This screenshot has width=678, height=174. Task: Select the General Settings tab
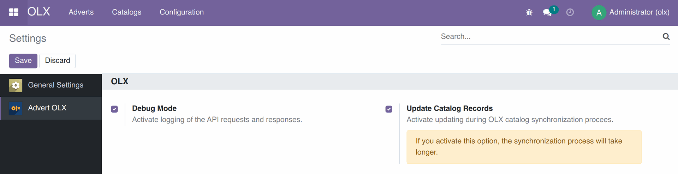coord(51,85)
